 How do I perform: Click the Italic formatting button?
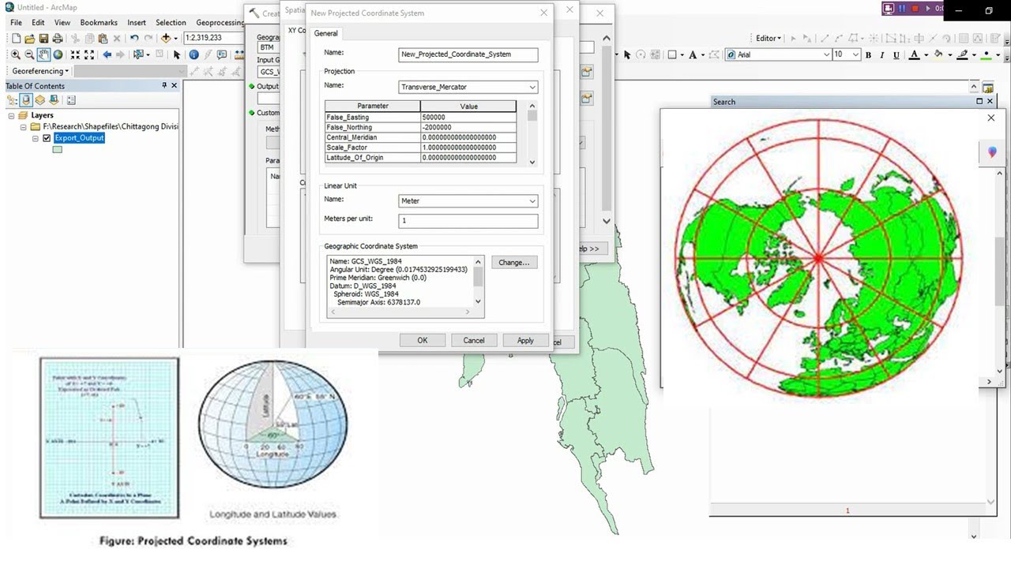pos(881,54)
